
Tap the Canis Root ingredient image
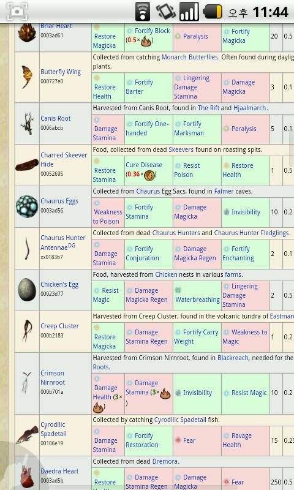point(27,124)
